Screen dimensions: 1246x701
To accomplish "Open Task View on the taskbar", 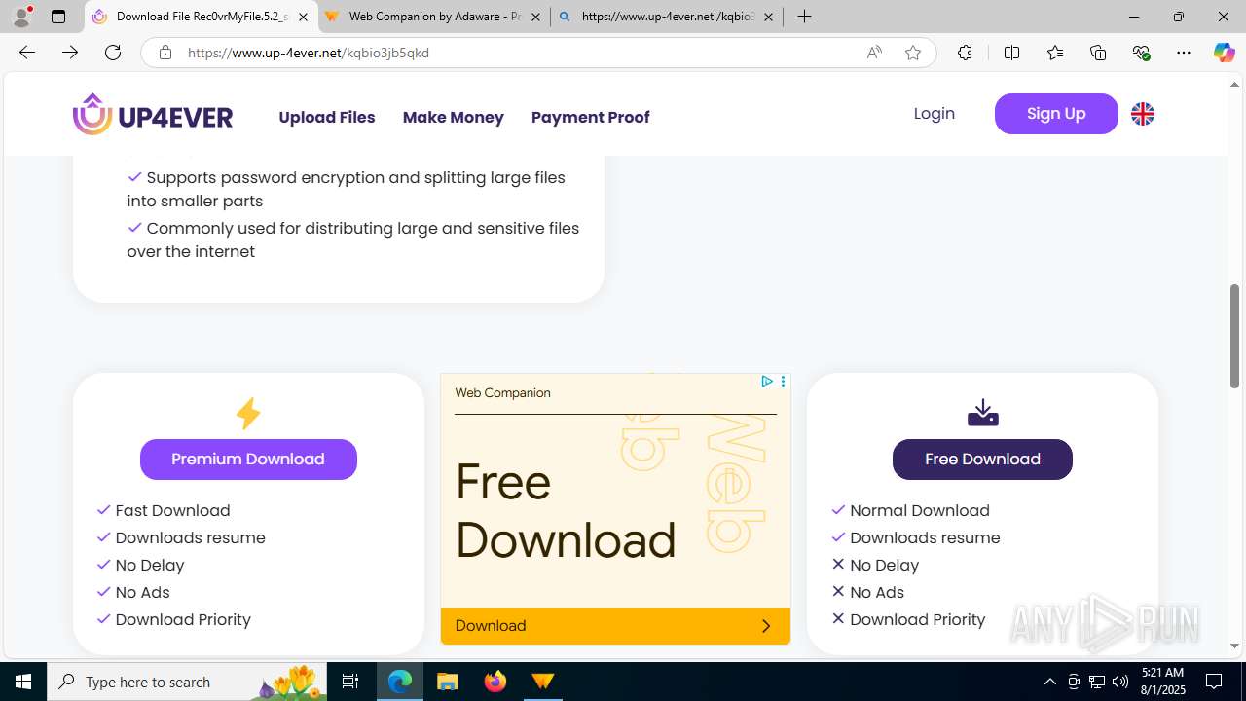I will click(350, 682).
